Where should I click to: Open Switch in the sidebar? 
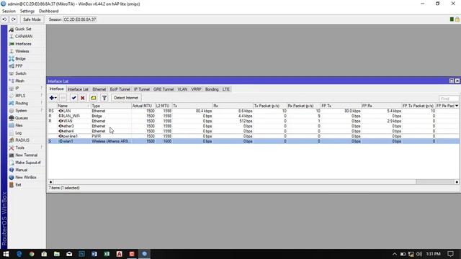pos(21,73)
